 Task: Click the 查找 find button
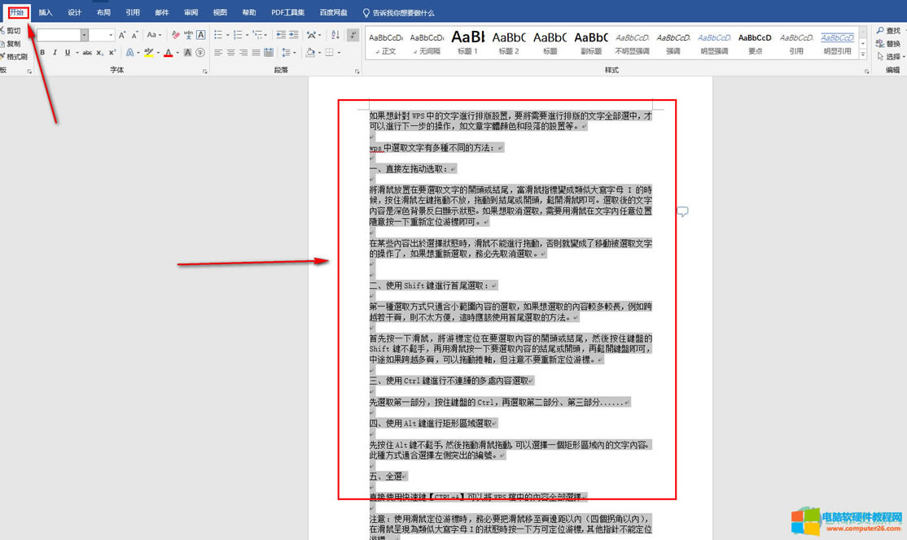coord(888,31)
